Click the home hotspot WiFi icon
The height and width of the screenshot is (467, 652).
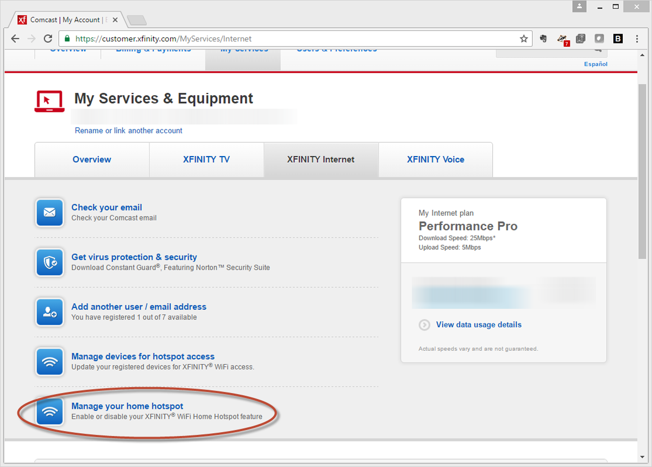pos(49,412)
